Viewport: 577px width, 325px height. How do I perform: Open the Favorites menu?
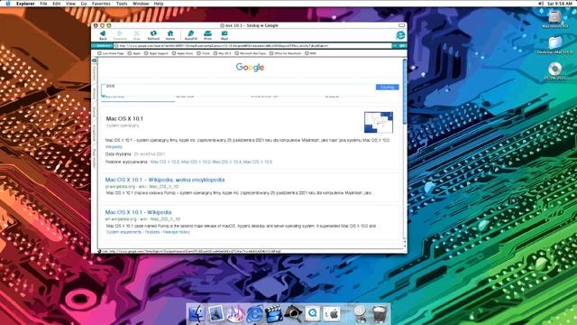point(101,4)
